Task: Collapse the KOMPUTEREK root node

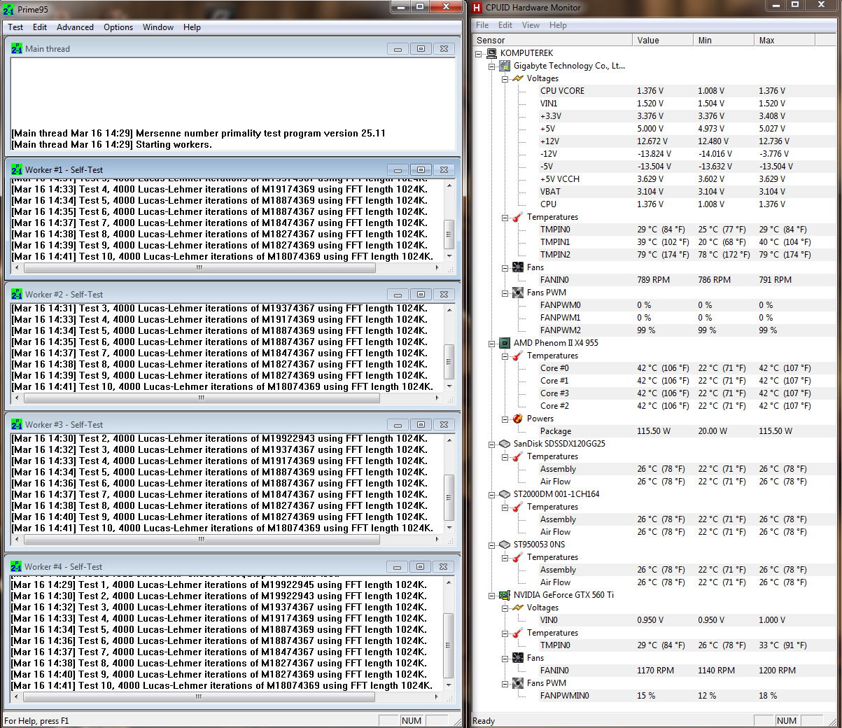Action: 479,53
